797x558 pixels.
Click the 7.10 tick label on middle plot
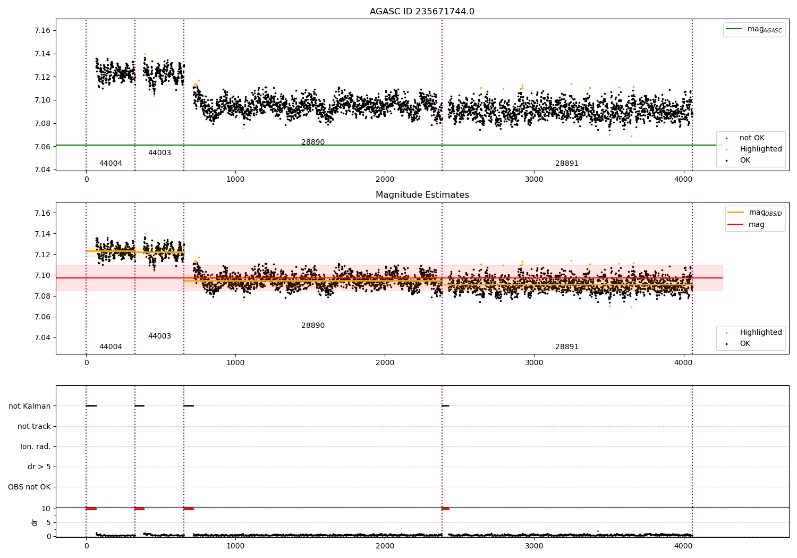pyautogui.click(x=43, y=276)
